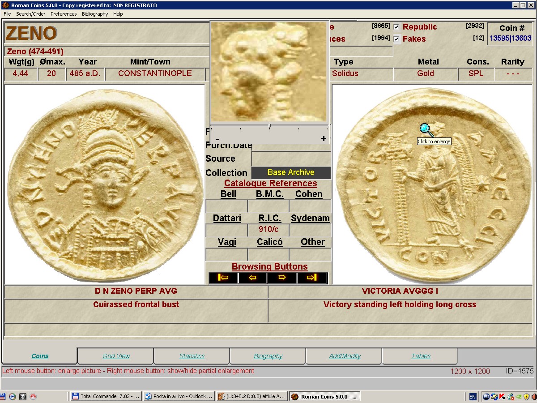This screenshot has height=403, width=537.
Task: Click the Republic count [2932]
Action: coord(475,26)
